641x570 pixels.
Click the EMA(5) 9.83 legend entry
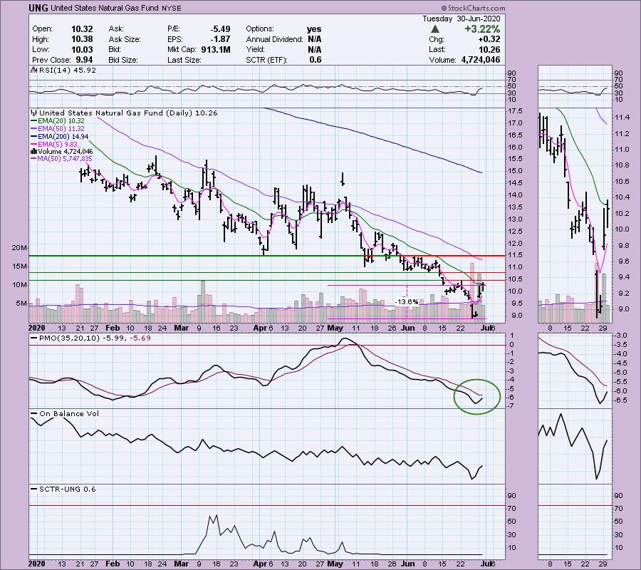[55, 145]
